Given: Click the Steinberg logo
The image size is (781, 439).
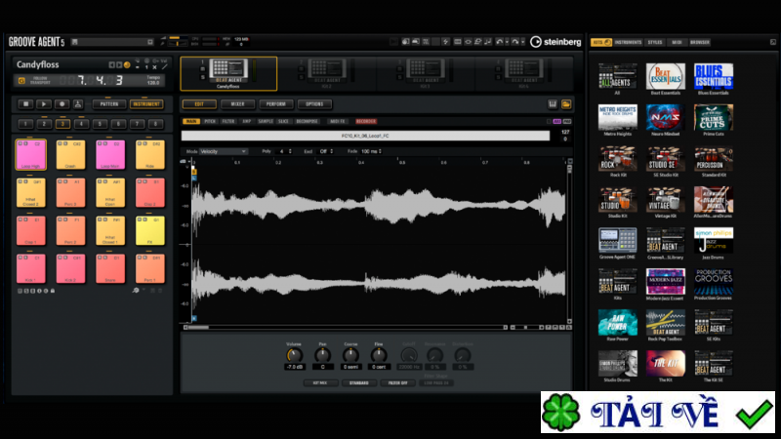Looking at the screenshot, I should 555,42.
